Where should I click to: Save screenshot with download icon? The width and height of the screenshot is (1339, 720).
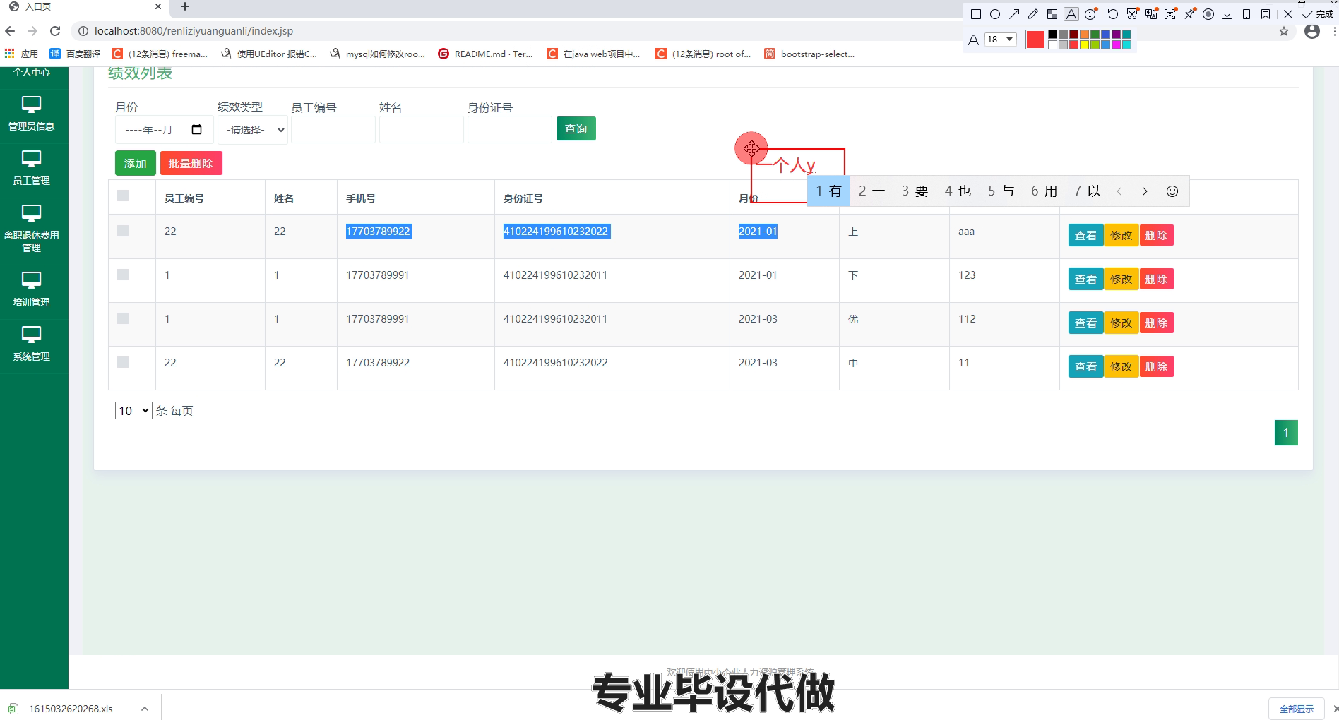coord(1227,14)
